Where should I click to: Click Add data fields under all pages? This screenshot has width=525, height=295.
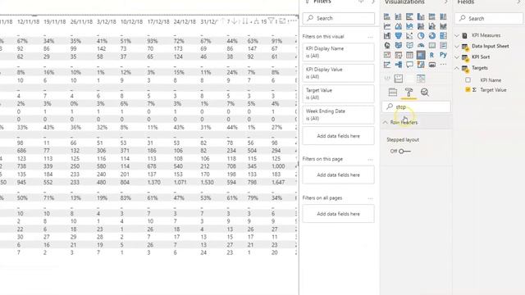tap(338, 214)
